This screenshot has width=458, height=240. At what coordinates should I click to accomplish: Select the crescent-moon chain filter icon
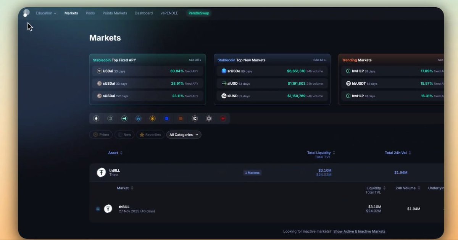(x=110, y=119)
